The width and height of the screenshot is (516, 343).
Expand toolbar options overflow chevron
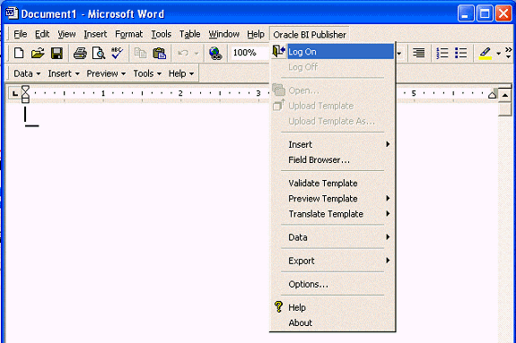[509, 53]
